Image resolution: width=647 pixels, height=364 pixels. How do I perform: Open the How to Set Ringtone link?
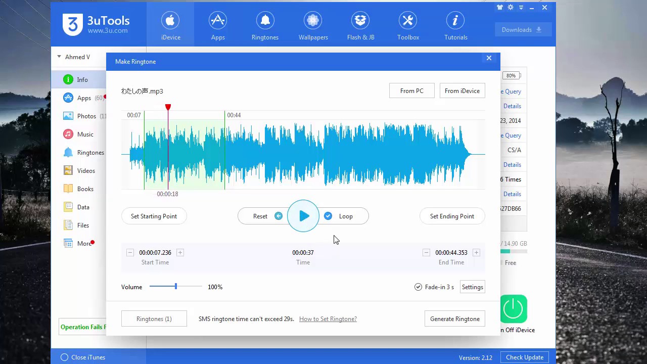point(328,319)
